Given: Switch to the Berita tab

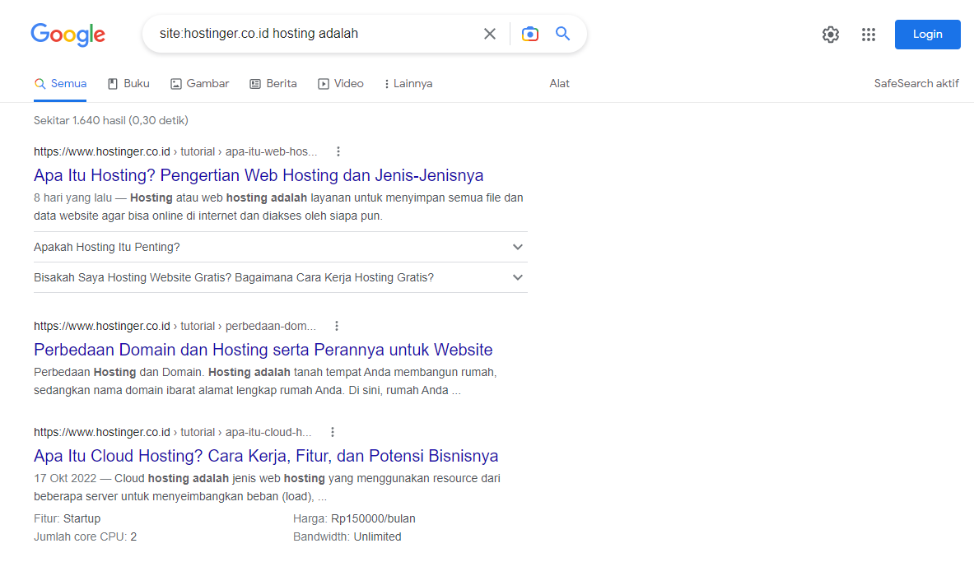Looking at the screenshot, I should [x=273, y=84].
